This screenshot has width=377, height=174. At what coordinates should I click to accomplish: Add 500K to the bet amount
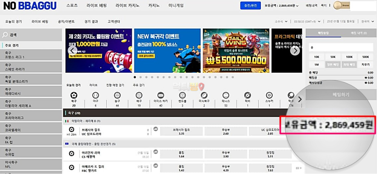[x=366, y=57]
